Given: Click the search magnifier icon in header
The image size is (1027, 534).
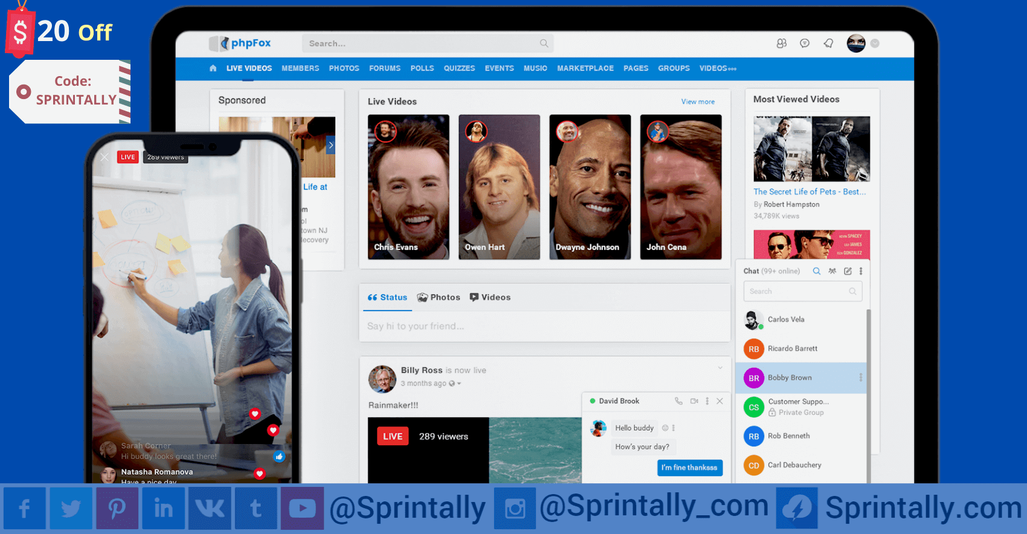Looking at the screenshot, I should point(544,43).
